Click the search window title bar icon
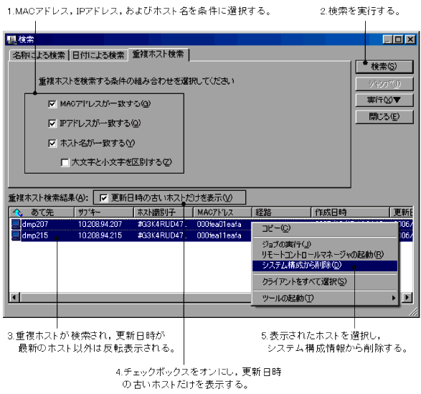 [x=11, y=39]
